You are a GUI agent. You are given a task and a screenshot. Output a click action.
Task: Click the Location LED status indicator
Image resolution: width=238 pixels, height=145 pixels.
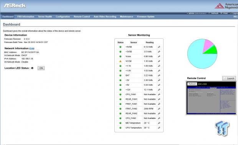tap(32, 68)
